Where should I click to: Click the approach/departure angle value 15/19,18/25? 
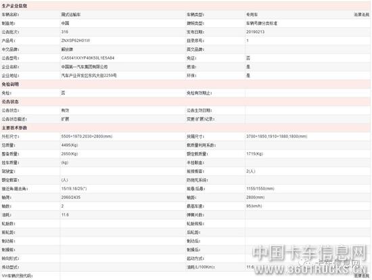(74, 189)
